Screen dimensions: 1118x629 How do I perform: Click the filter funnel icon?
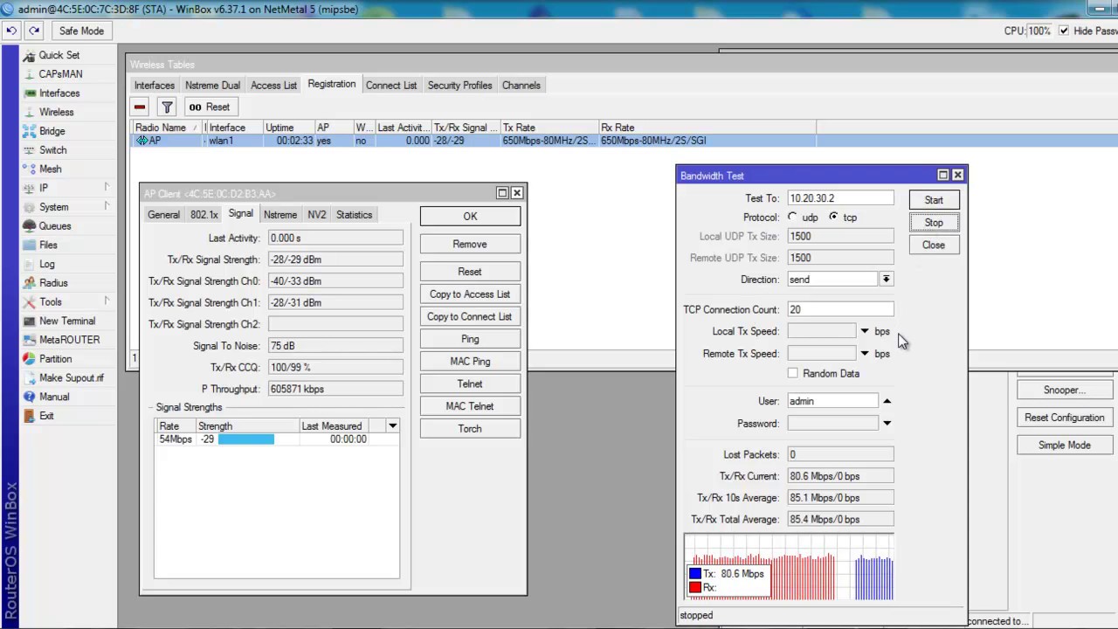(x=167, y=107)
